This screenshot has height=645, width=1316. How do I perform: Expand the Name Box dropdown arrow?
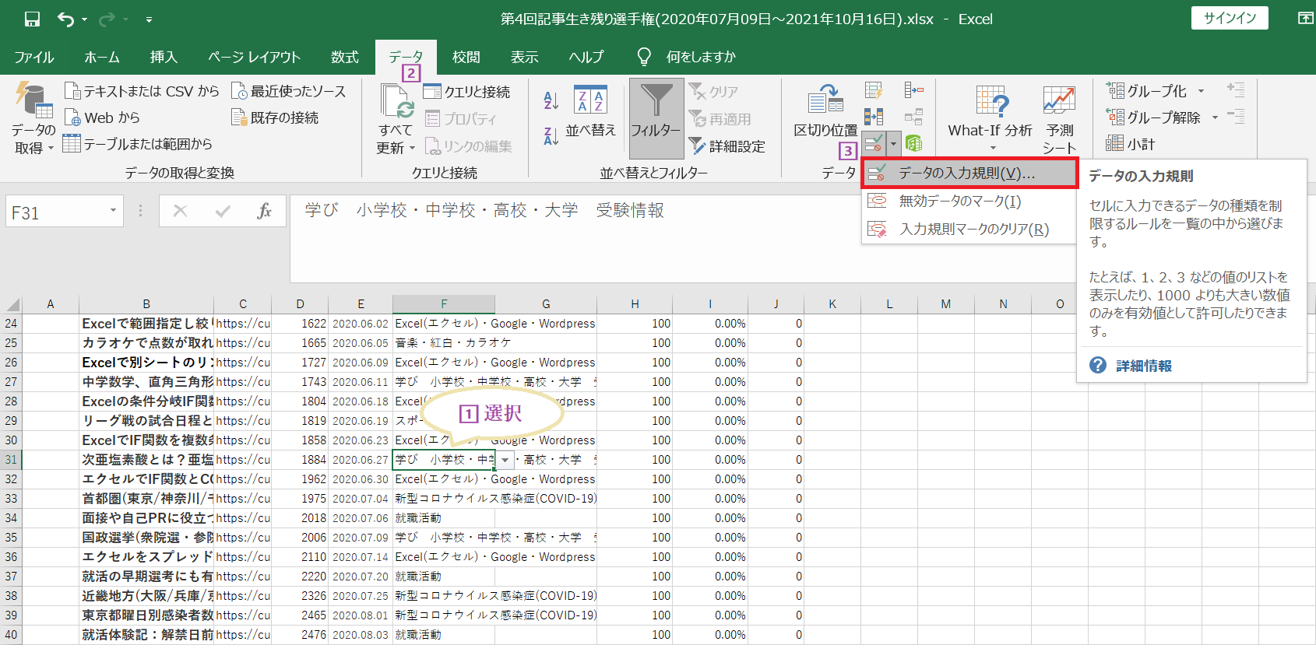113,211
